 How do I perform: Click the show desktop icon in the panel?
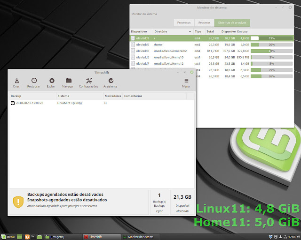click(20, 237)
